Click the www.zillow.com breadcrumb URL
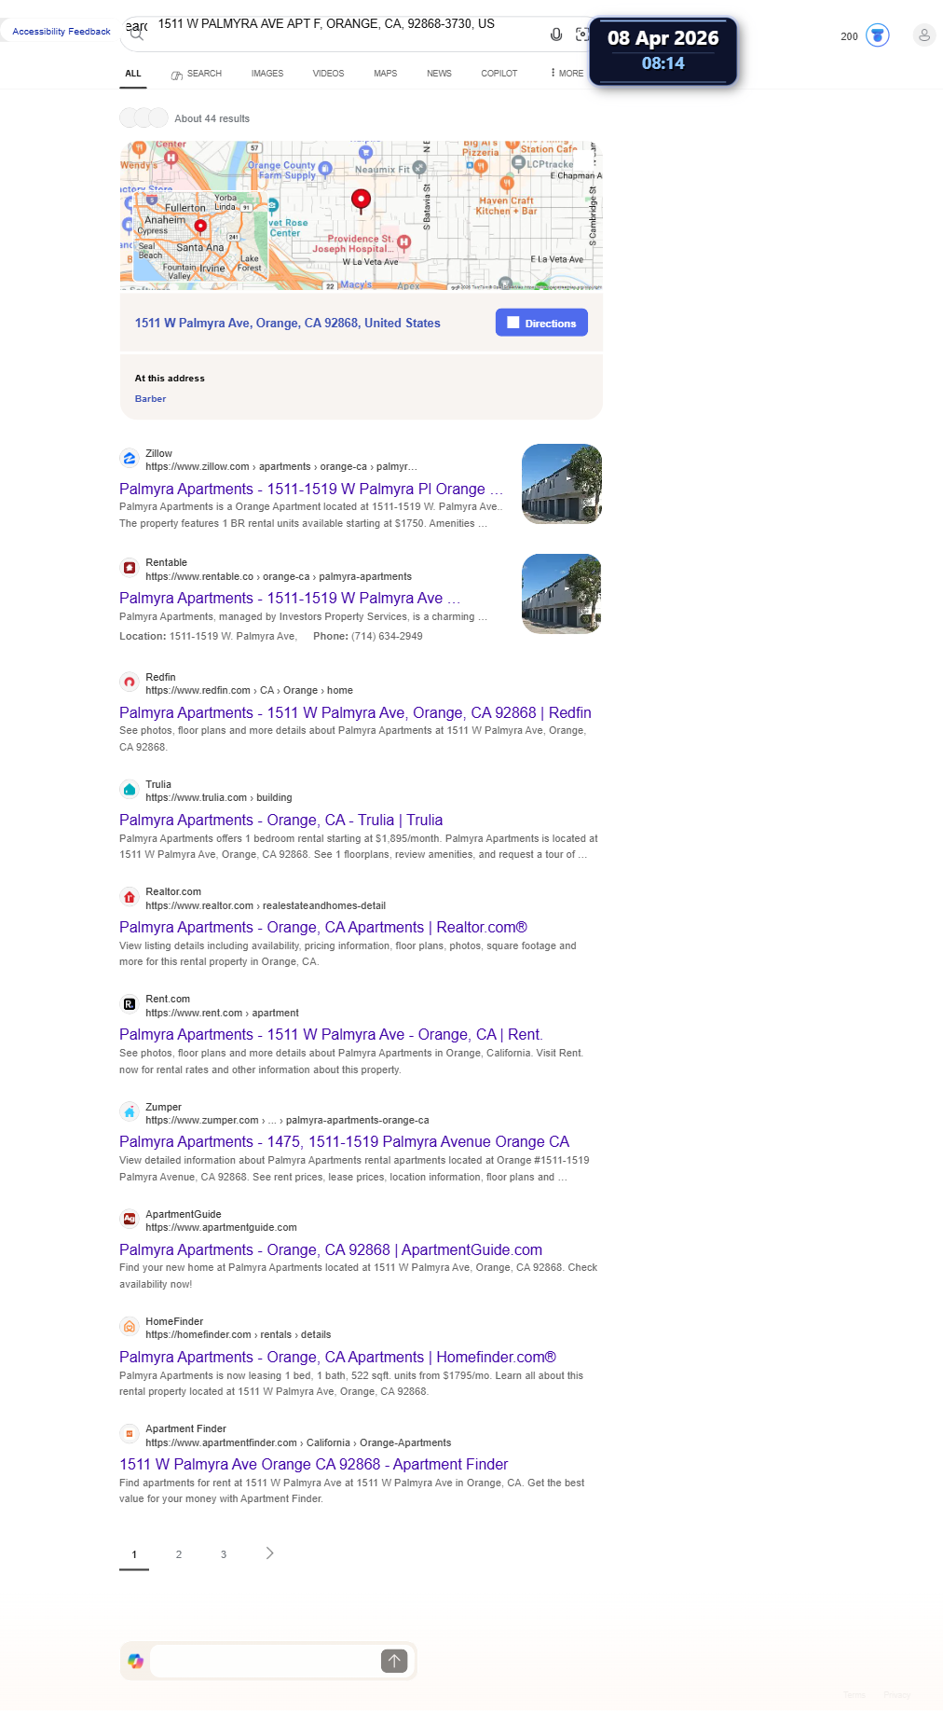This screenshot has height=1711, width=943. (281, 467)
